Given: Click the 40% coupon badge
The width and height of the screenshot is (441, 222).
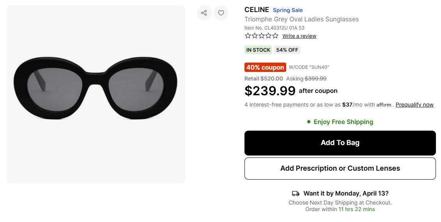Looking at the screenshot, I should tap(265, 67).
